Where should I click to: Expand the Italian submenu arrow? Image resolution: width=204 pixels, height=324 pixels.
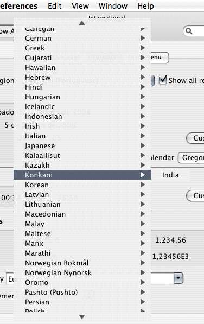(143, 136)
